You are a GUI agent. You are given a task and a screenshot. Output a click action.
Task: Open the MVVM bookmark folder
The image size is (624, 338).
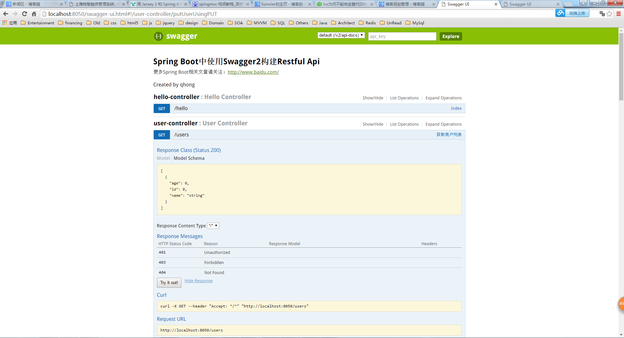[257, 23]
